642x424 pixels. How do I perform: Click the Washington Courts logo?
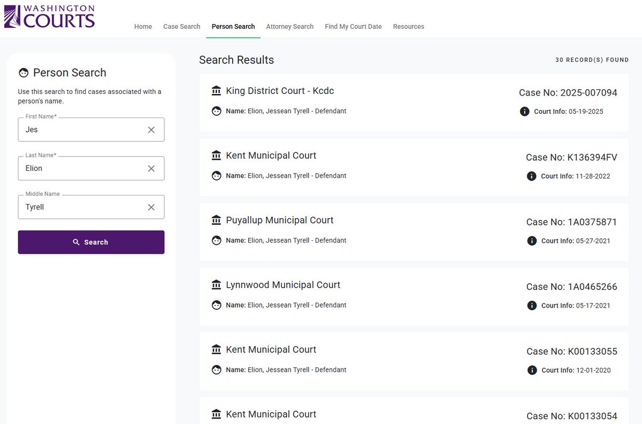[x=49, y=17]
